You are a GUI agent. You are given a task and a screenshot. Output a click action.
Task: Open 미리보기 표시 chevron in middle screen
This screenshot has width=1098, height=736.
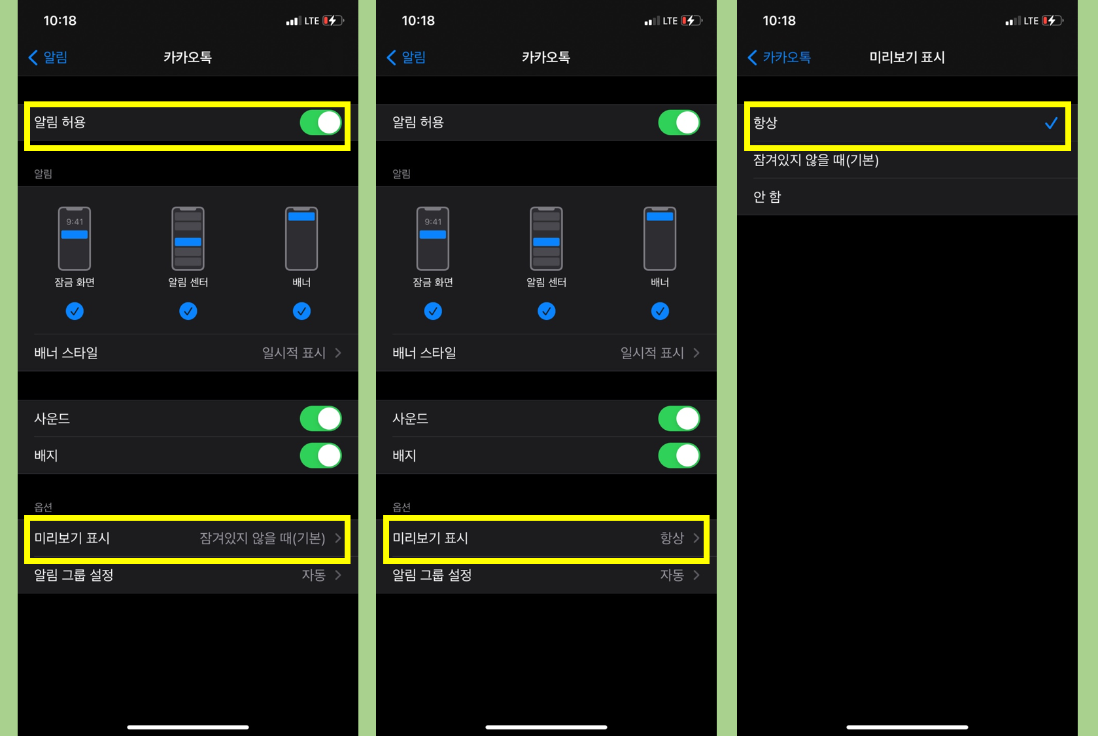pos(696,538)
